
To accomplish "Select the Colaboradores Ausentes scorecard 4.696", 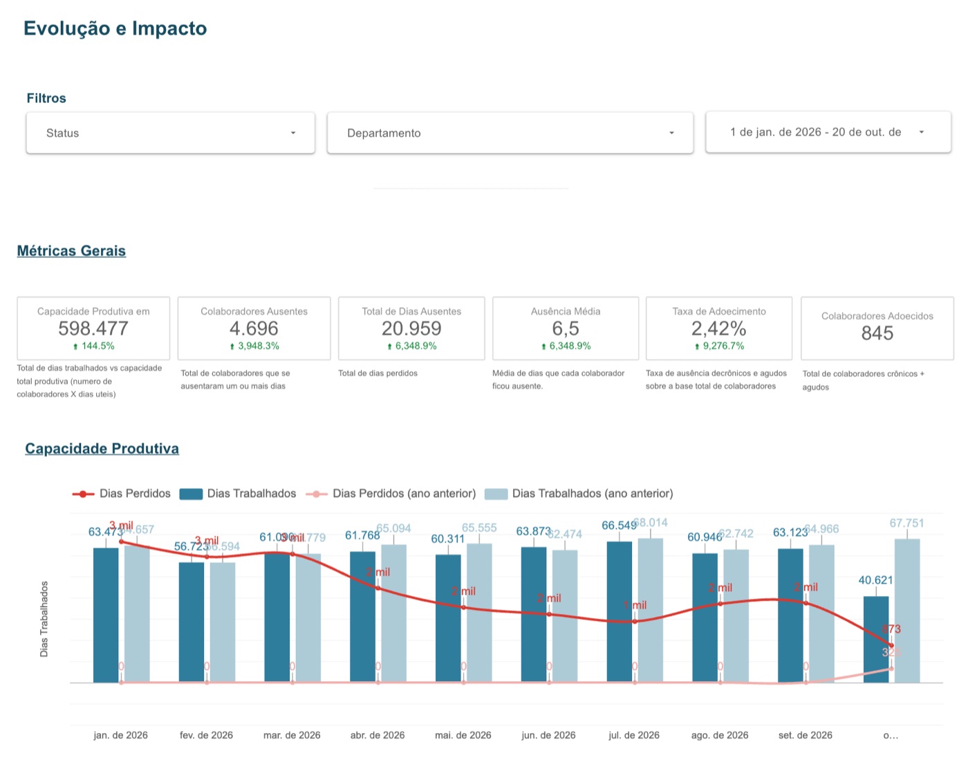I will click(x=254, y=328).
